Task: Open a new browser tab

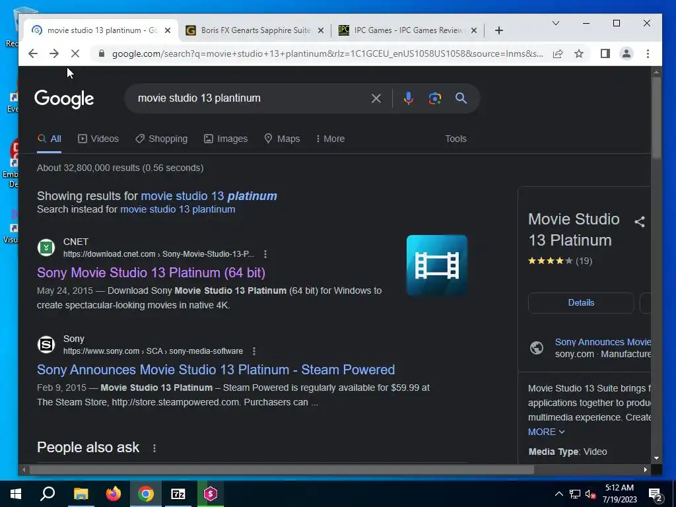Action: pos(499,30)
